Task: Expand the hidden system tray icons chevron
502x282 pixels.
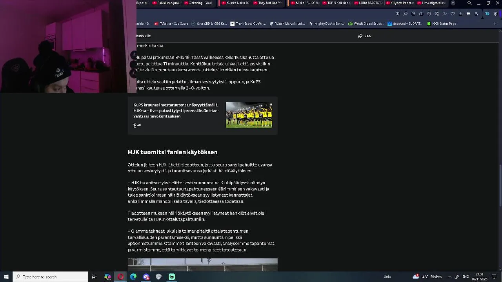Action: [449, 277]
